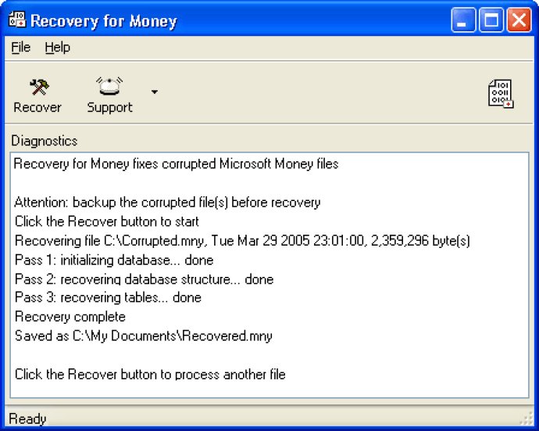This screenshot has width=539, height=431.
Task: Expand the Support dropdown arrow
Action: click(x=155, y=92)
